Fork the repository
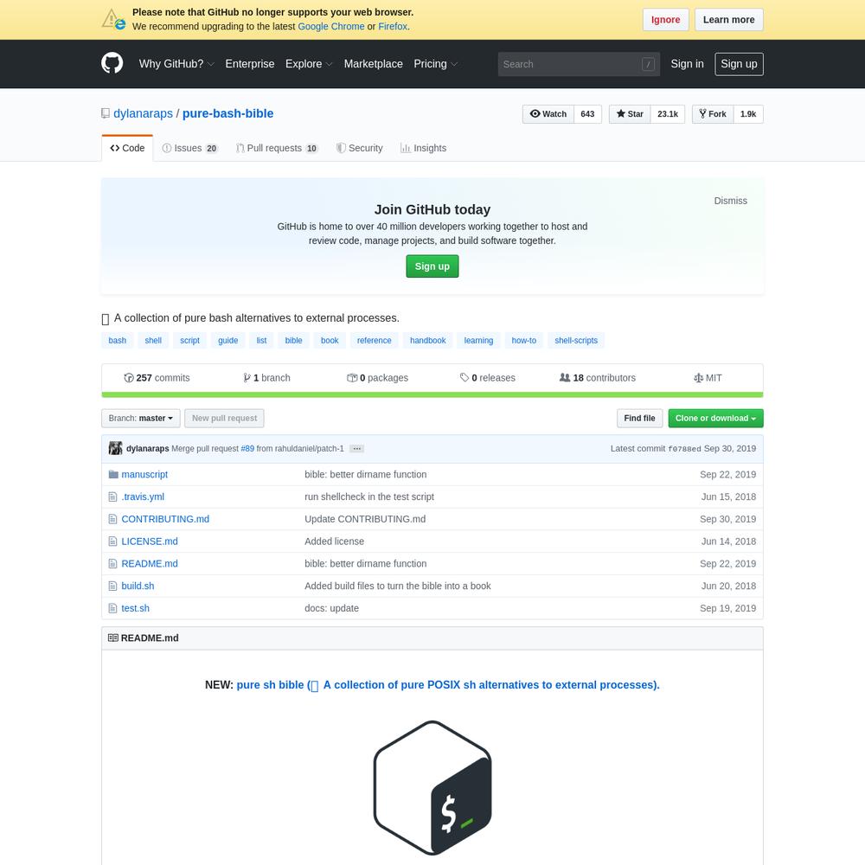Viewport: 865px width, 865px height. (712, 114)
